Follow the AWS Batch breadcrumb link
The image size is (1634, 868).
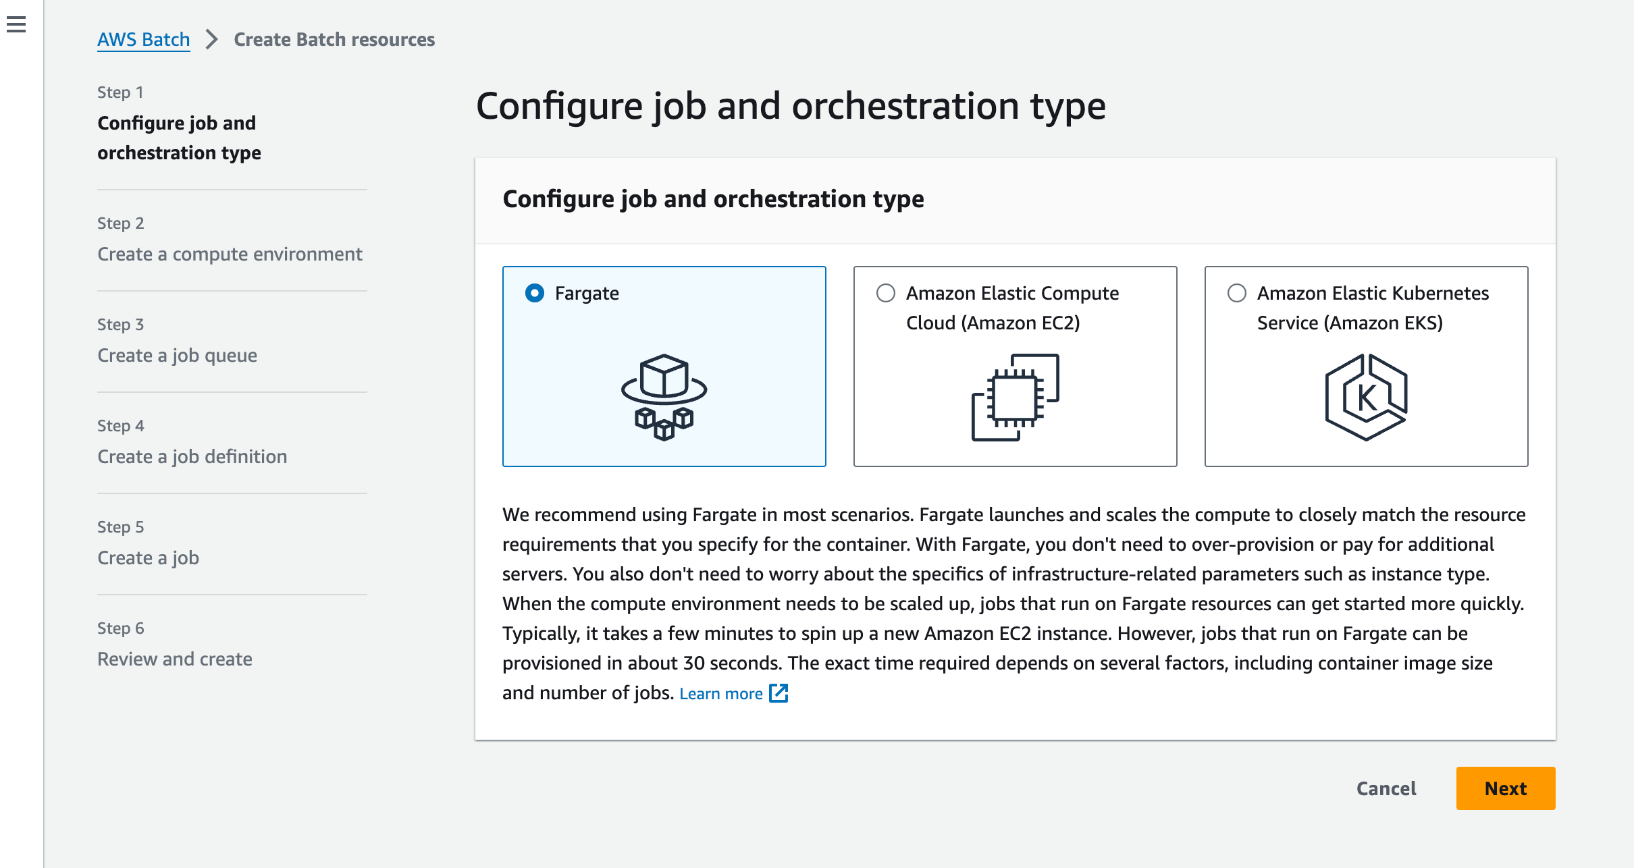143,39
